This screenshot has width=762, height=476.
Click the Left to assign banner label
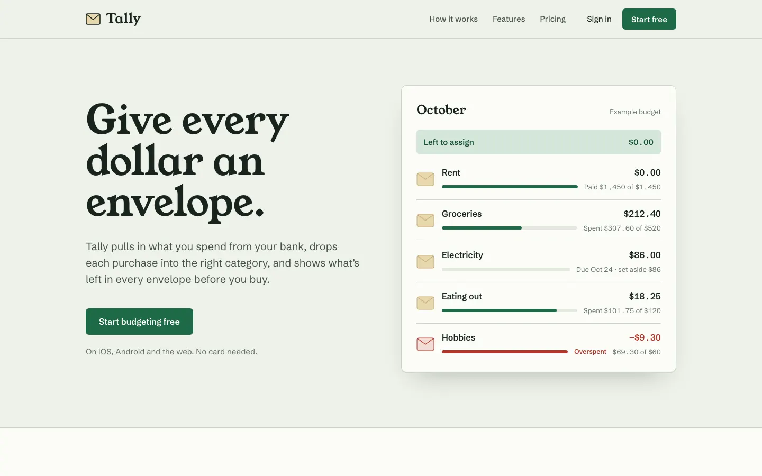click(449, 142)
